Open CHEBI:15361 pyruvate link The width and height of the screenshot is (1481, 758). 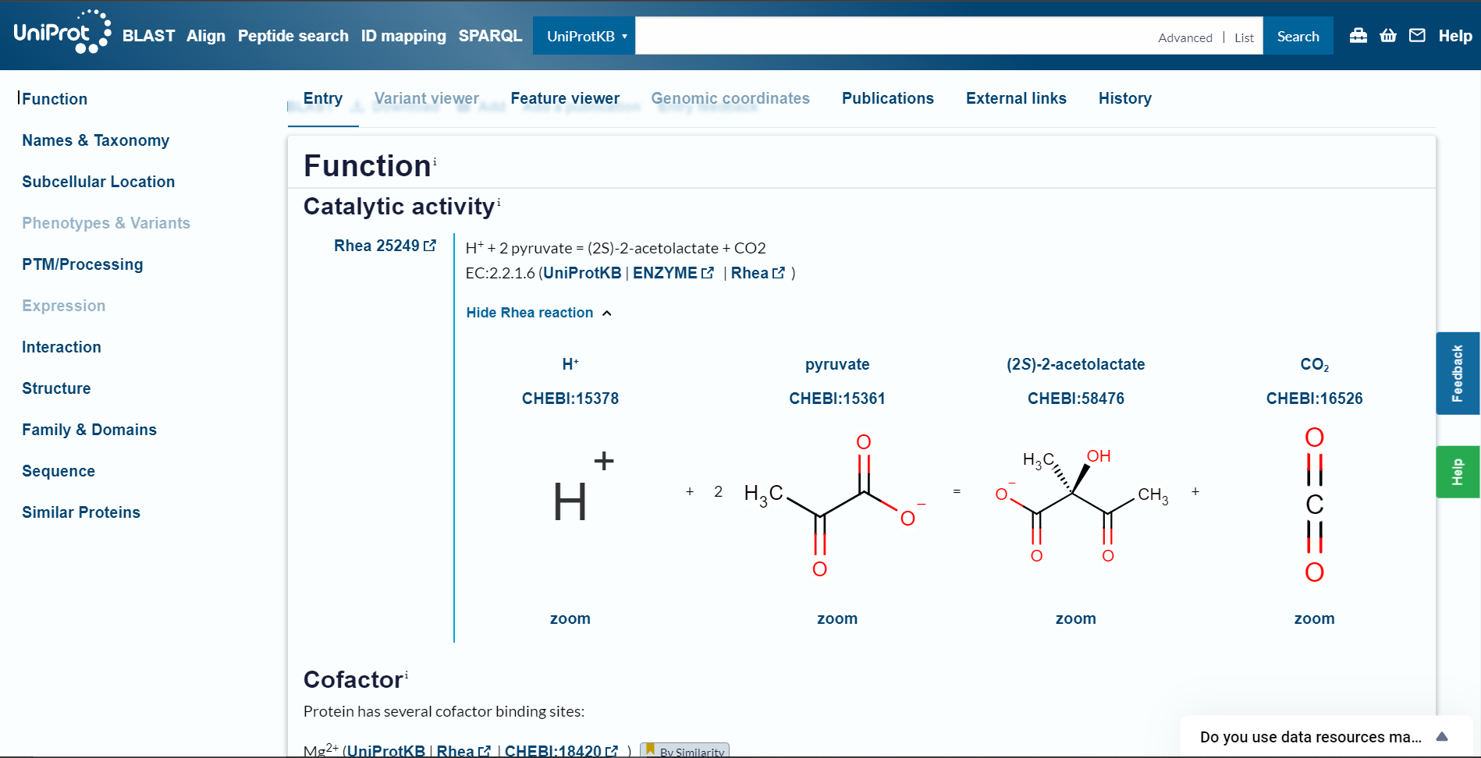pos(837,398)
